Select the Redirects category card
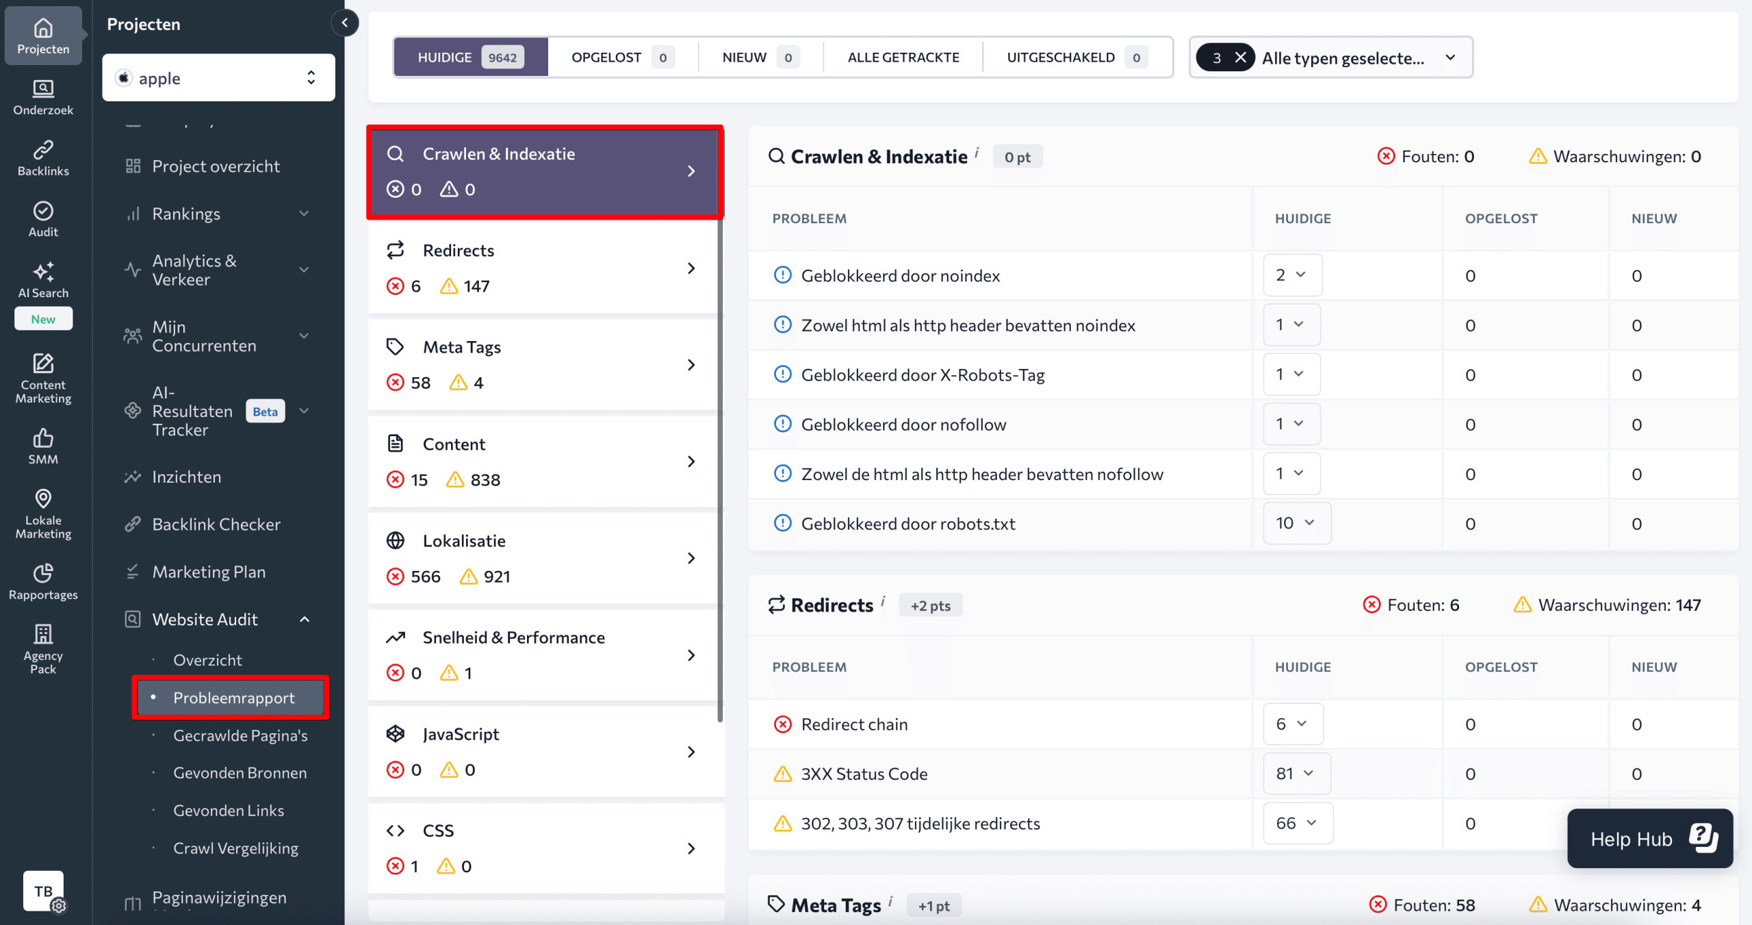This screenshot has width=1752, height=925. coord(545,268)
